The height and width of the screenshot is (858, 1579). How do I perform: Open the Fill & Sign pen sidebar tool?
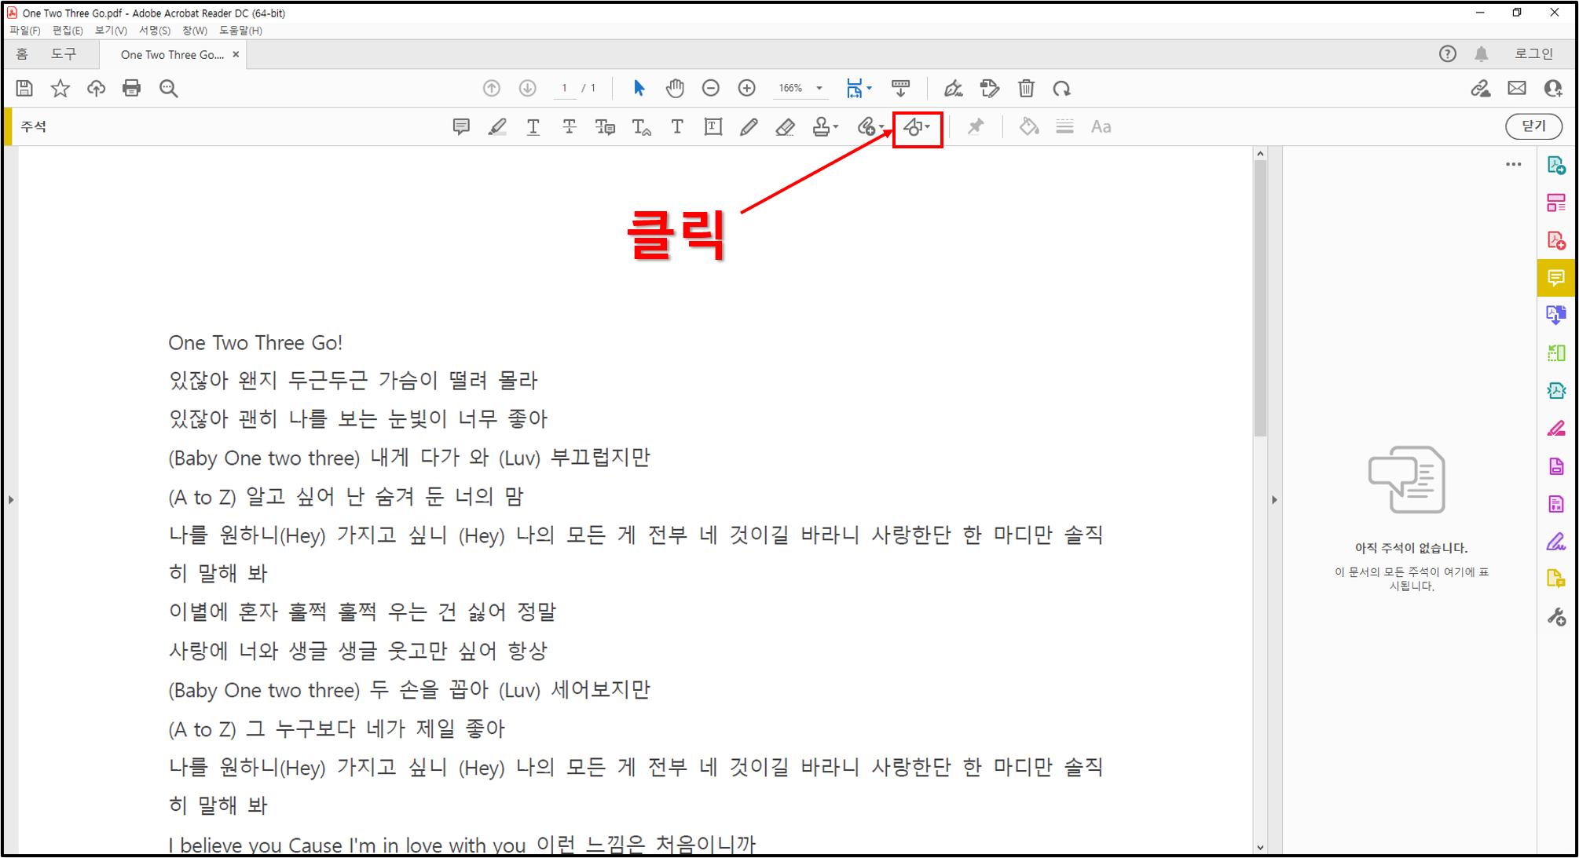pyautogui.click(x=1556, y=542)
